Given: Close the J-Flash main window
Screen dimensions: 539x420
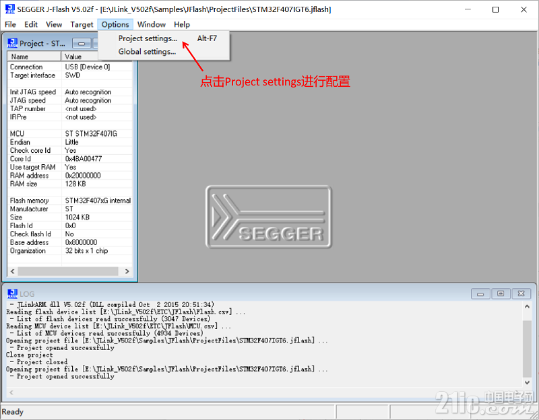Looking at the screenshot, I should [524, 9].
